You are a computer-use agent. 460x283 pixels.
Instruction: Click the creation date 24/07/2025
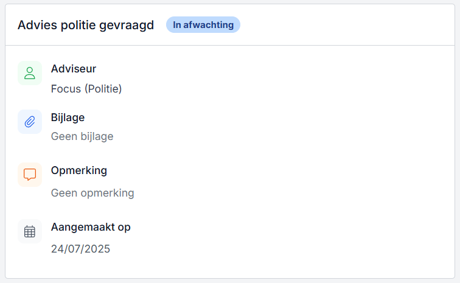tap(80, 248)
